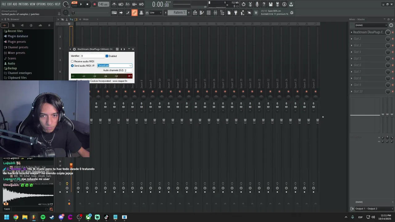Expand the Channel presets folder
This screenshot has width=395, height=222.
point(16,47)
